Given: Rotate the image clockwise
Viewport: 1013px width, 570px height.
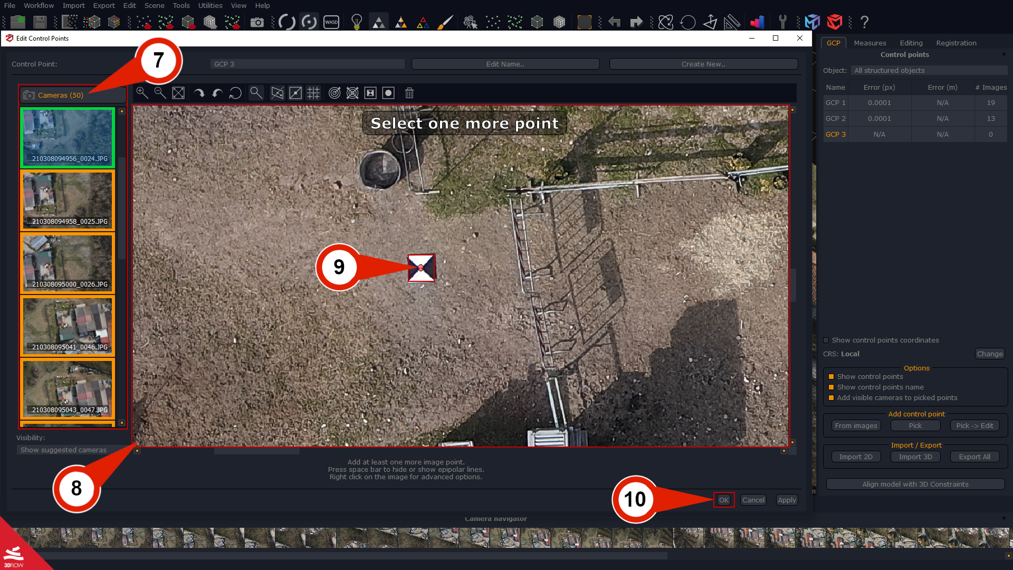Looking at the screenshot, I should point(199,93).
